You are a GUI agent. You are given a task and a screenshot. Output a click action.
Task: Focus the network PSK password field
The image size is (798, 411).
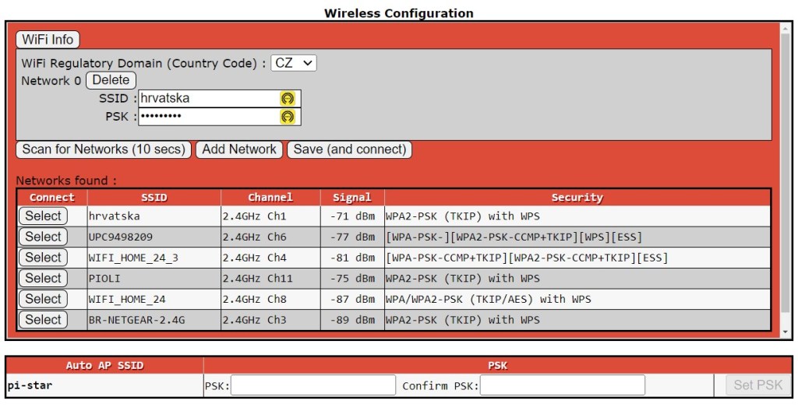pos(207,117)
